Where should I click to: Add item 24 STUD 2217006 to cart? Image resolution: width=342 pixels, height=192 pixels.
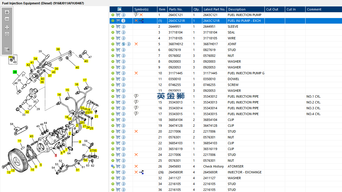118,155
